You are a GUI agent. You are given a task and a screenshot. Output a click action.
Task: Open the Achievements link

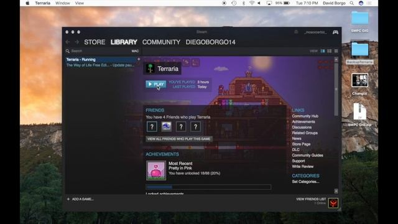[x=303, y=122]
